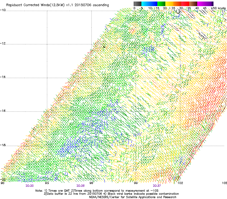Screen dimensions: 227x199
Task: Click the purple '20:35' time label
Action: coord(30,186)
